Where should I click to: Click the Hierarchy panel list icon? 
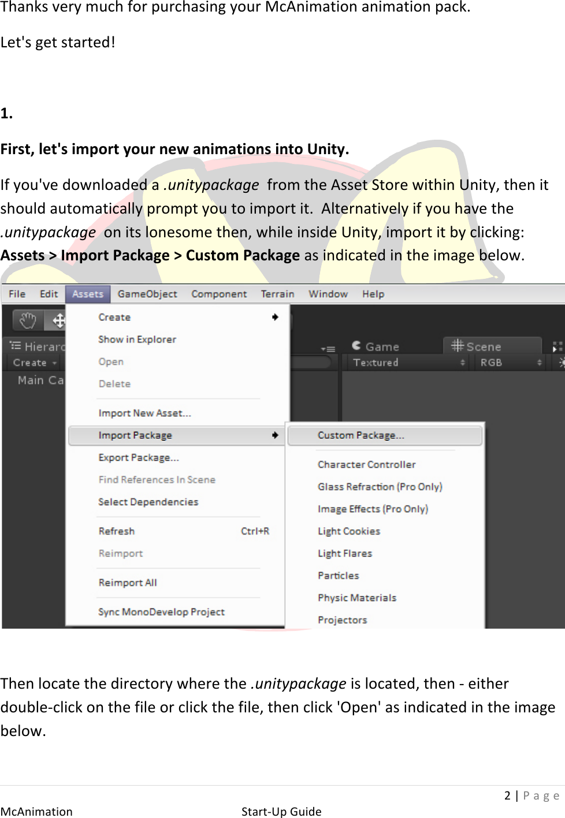pos(16,346)
